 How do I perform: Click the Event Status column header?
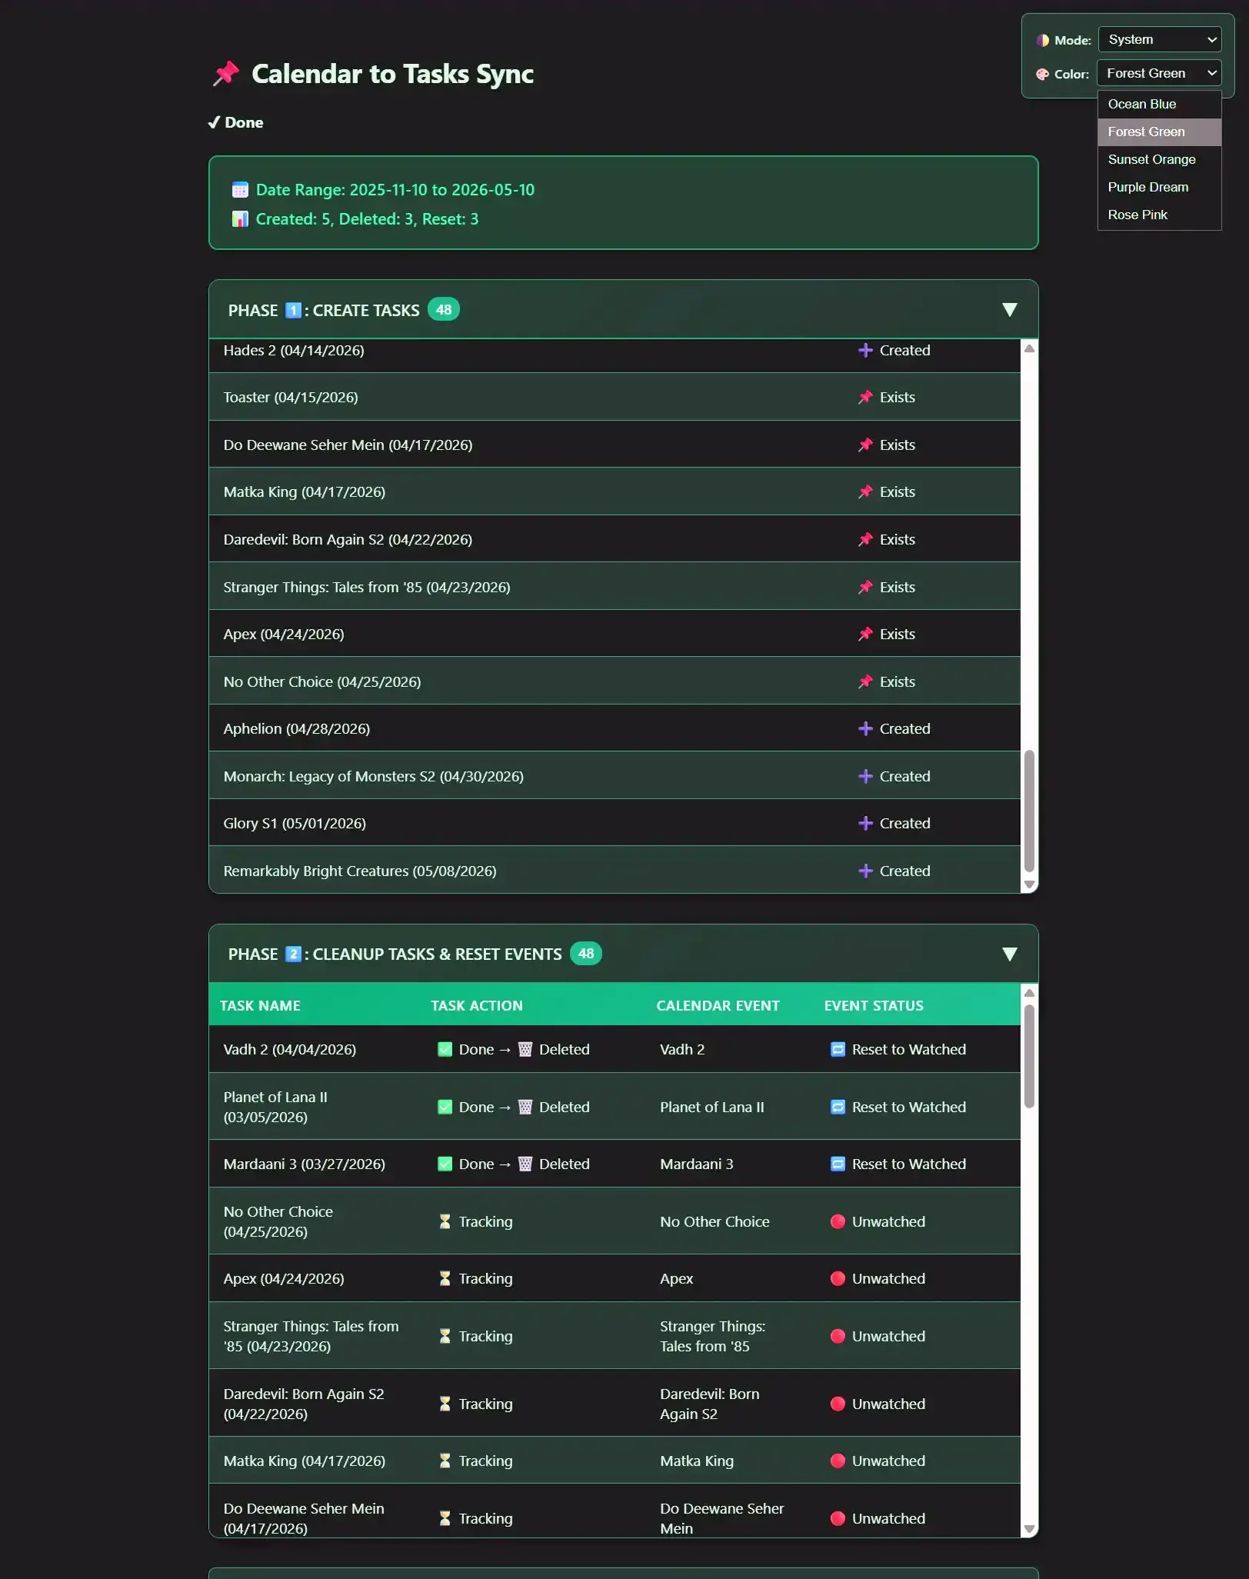pyautogui.click(x=874, y=1006)
